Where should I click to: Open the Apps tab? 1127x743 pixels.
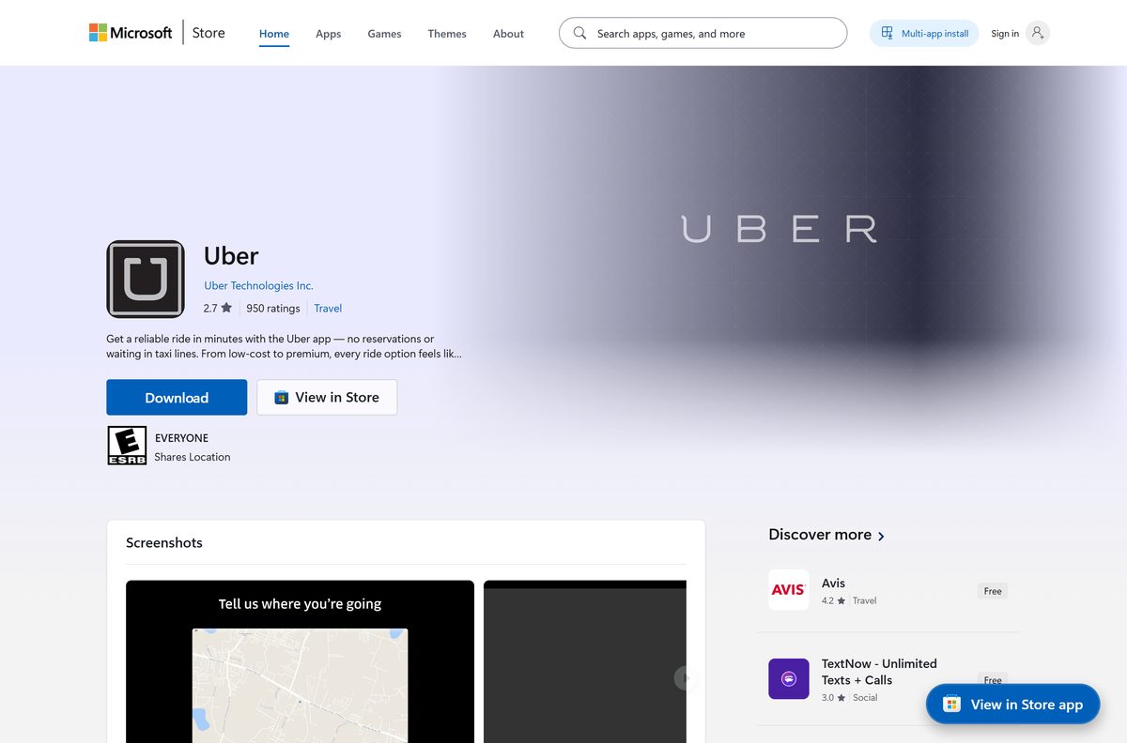click(329, 34)
